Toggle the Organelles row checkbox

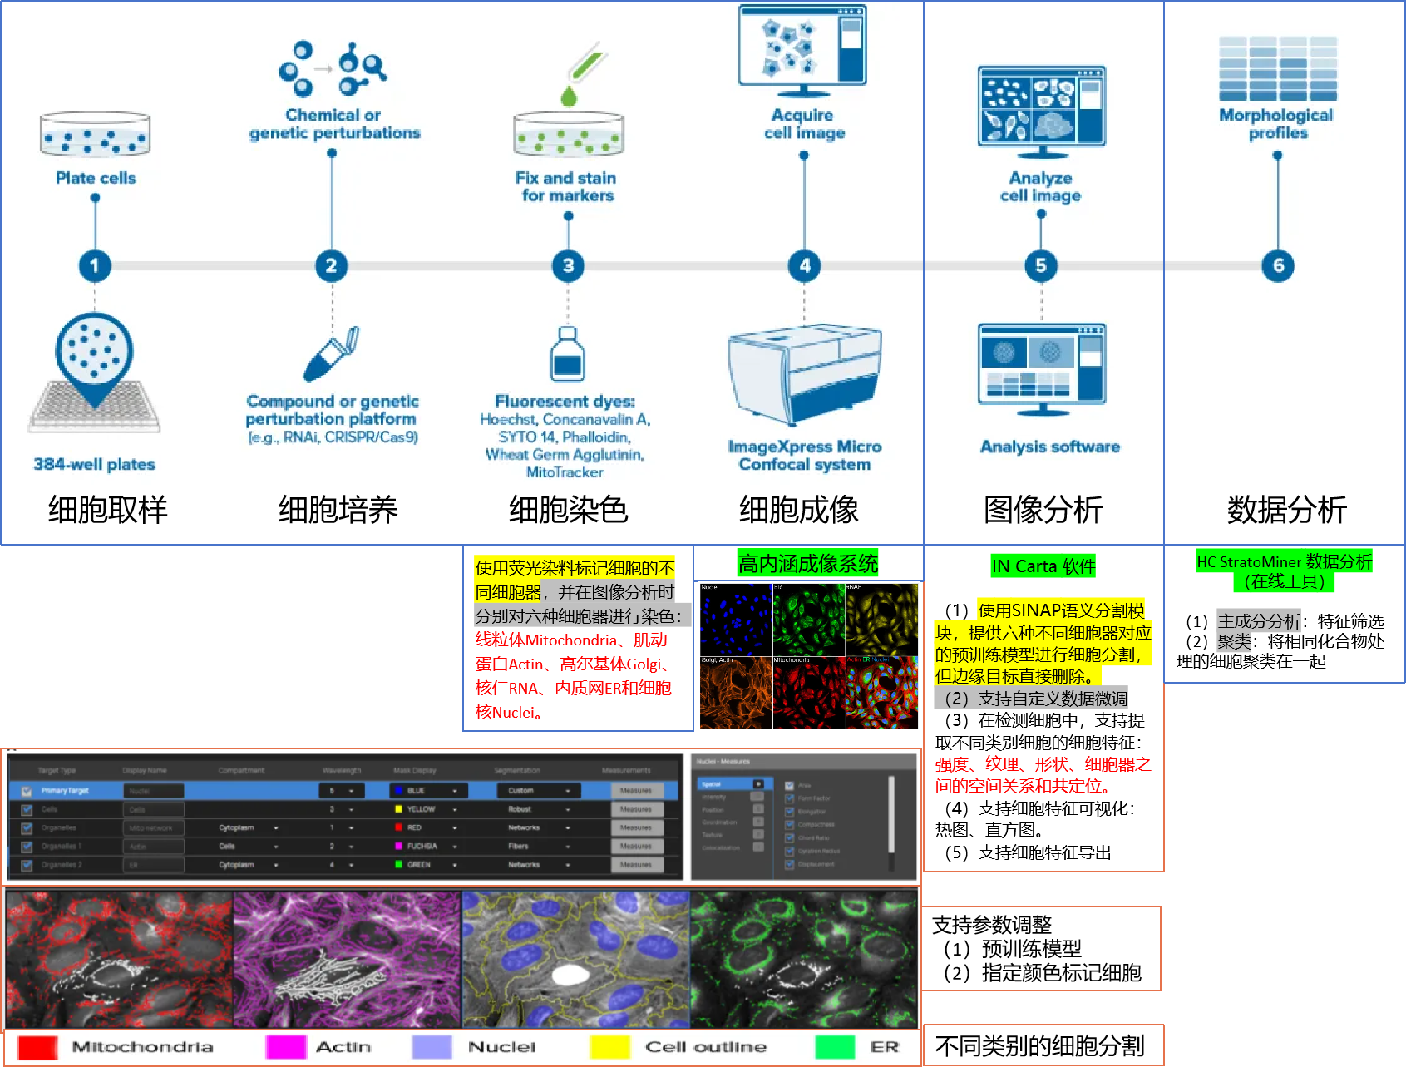point(27,828)
